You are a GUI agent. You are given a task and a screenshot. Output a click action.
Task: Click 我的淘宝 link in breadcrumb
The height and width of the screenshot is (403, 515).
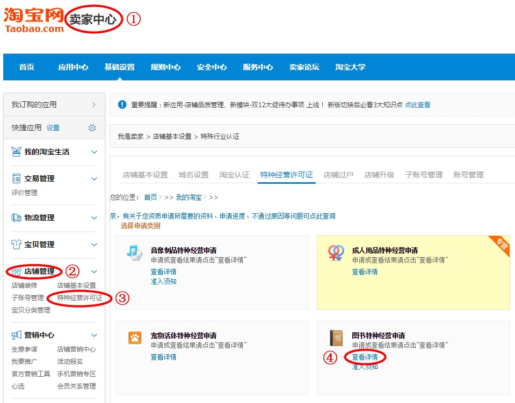tap(189, 197)
